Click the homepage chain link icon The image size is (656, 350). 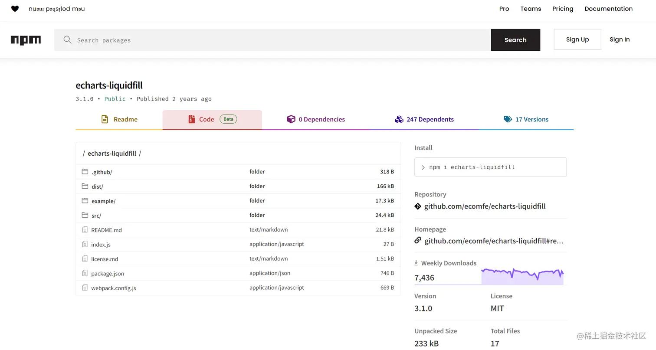coord(418,240)
